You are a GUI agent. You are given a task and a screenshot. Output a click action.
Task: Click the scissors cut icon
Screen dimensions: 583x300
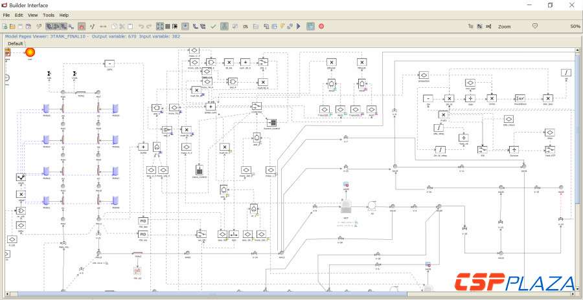click(x=122, y=27)
